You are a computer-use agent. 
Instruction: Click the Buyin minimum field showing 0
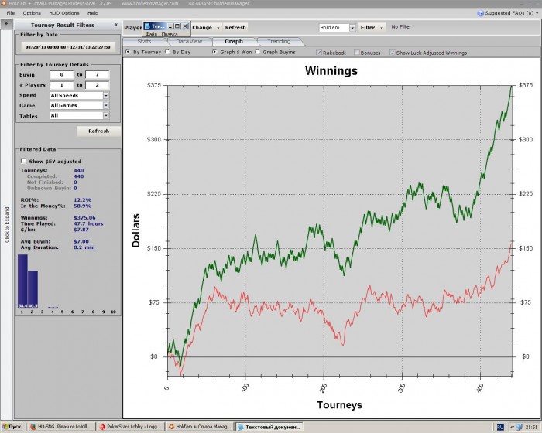(x=61, y=74)
